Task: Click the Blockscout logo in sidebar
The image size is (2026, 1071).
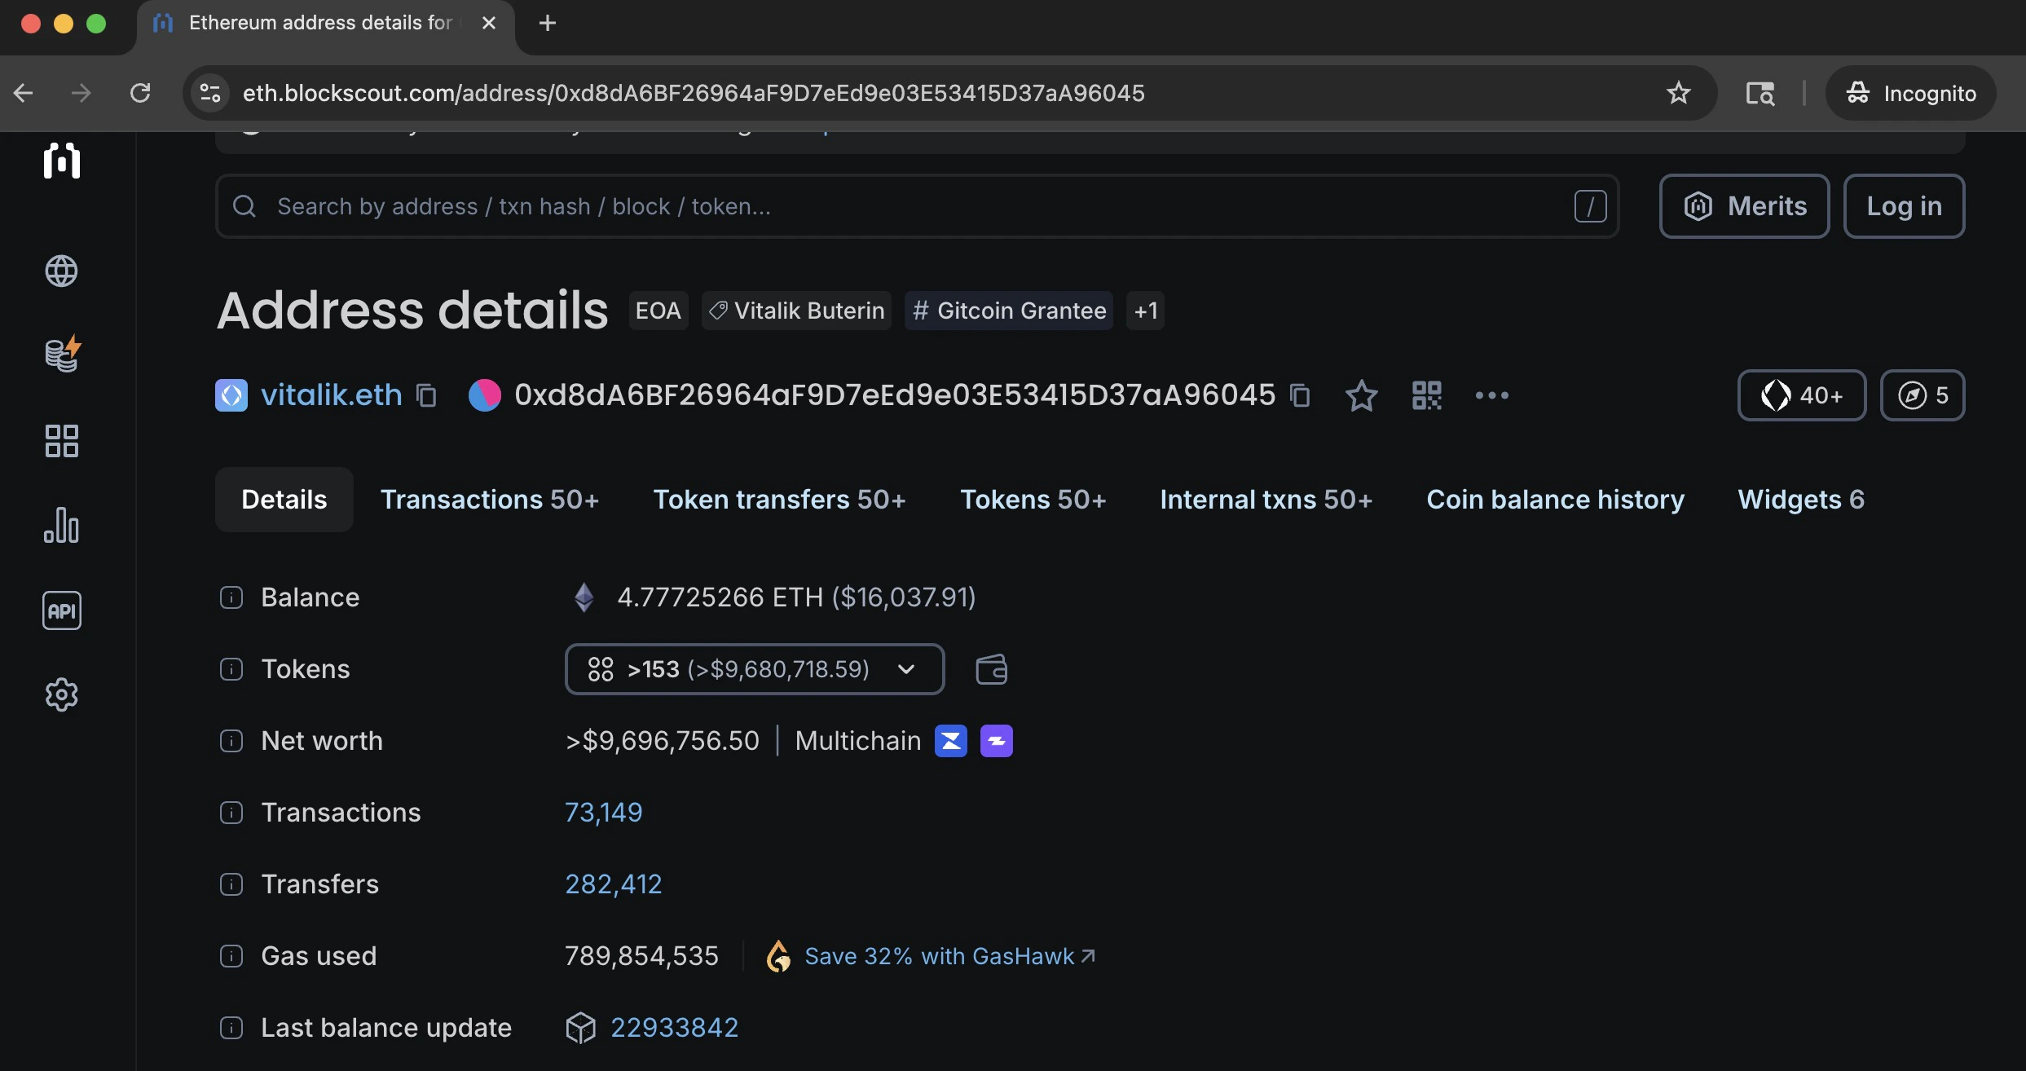Action: [62, 161]
